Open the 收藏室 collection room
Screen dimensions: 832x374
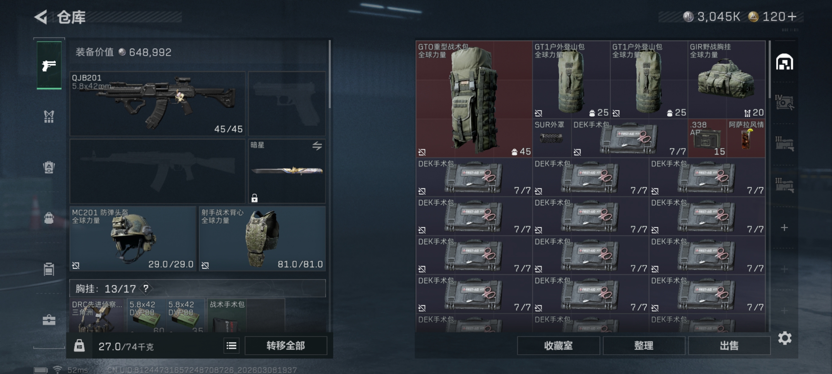pos(558,346)
